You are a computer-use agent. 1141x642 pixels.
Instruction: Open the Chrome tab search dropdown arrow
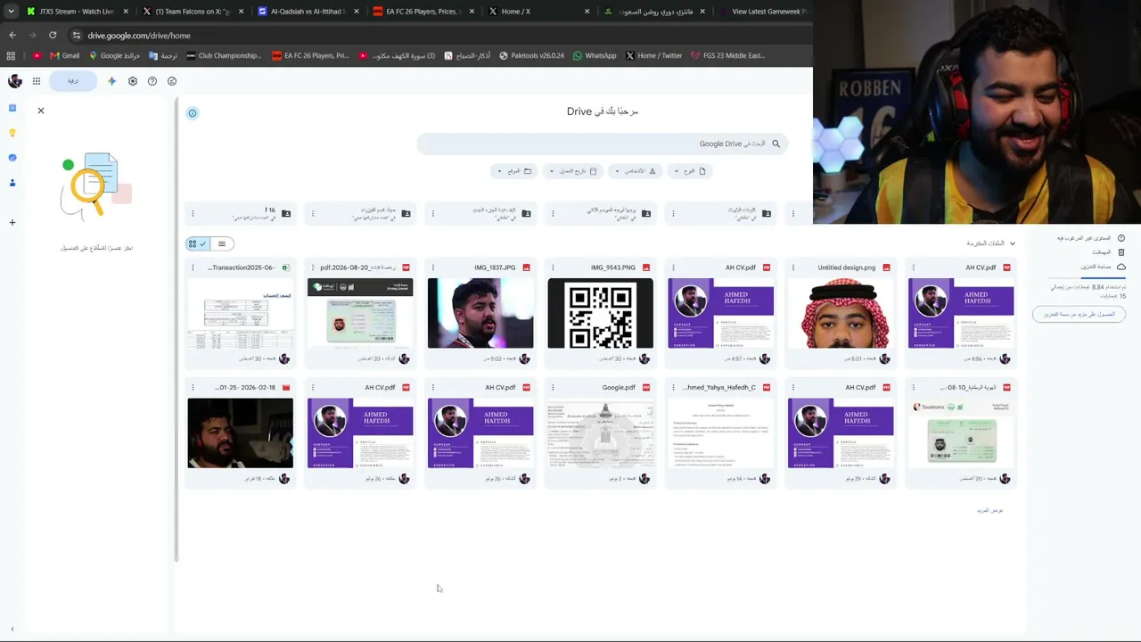click(x=11, y=12)
